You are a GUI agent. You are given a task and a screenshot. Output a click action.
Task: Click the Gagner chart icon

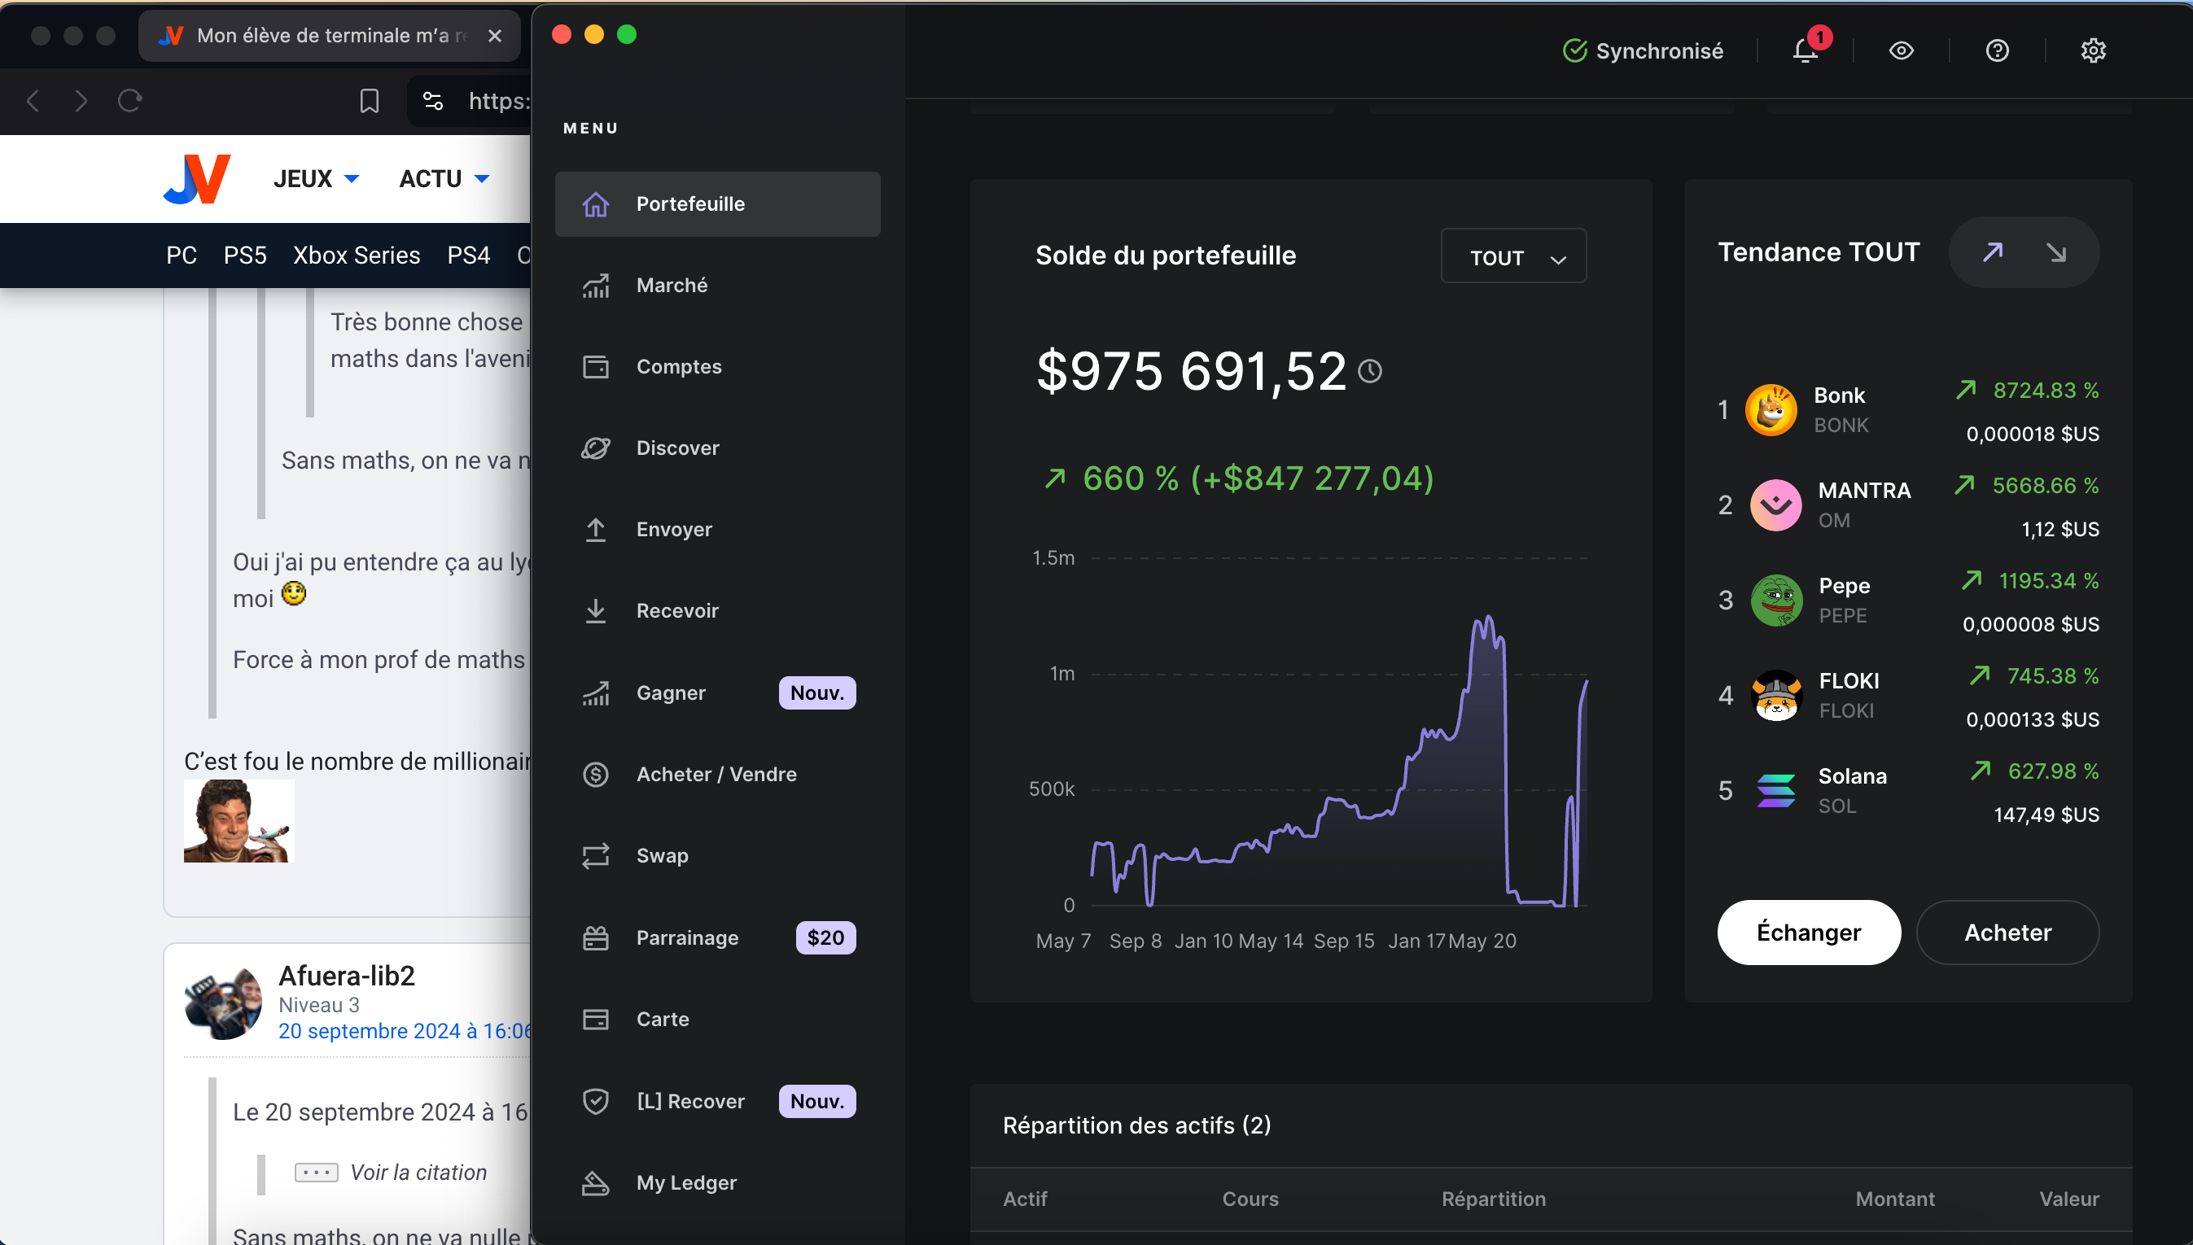pos(596,692)
